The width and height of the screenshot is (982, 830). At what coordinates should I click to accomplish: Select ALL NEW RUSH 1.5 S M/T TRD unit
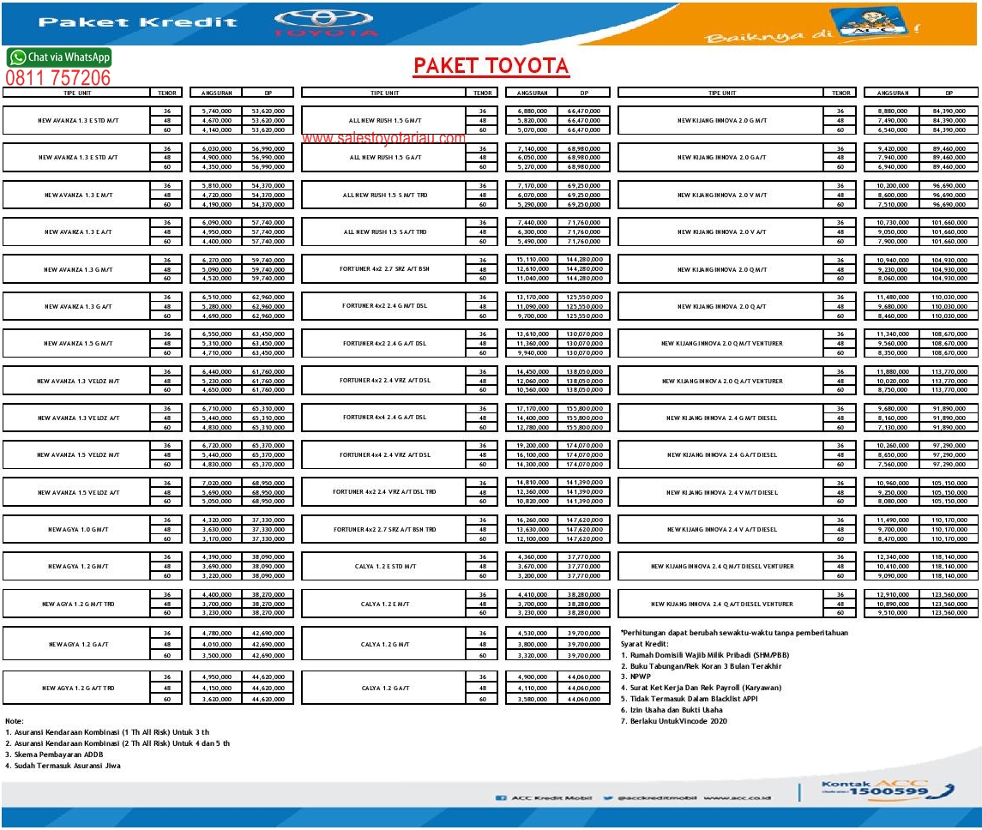coord(384,195)
